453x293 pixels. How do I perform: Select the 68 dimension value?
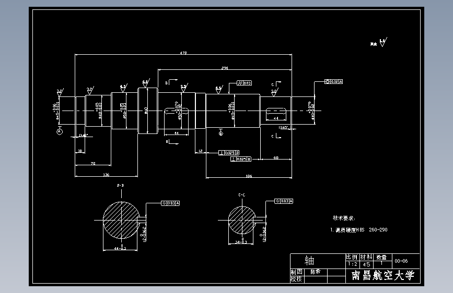point(276,158)
